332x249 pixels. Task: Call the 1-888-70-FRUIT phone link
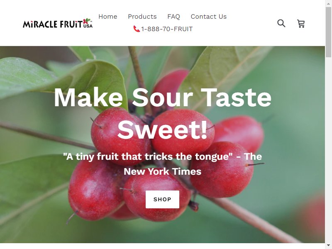click(x=167, y=29)
